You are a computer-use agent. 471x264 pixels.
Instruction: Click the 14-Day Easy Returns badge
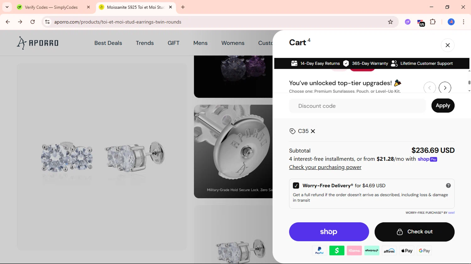point(315,64)
